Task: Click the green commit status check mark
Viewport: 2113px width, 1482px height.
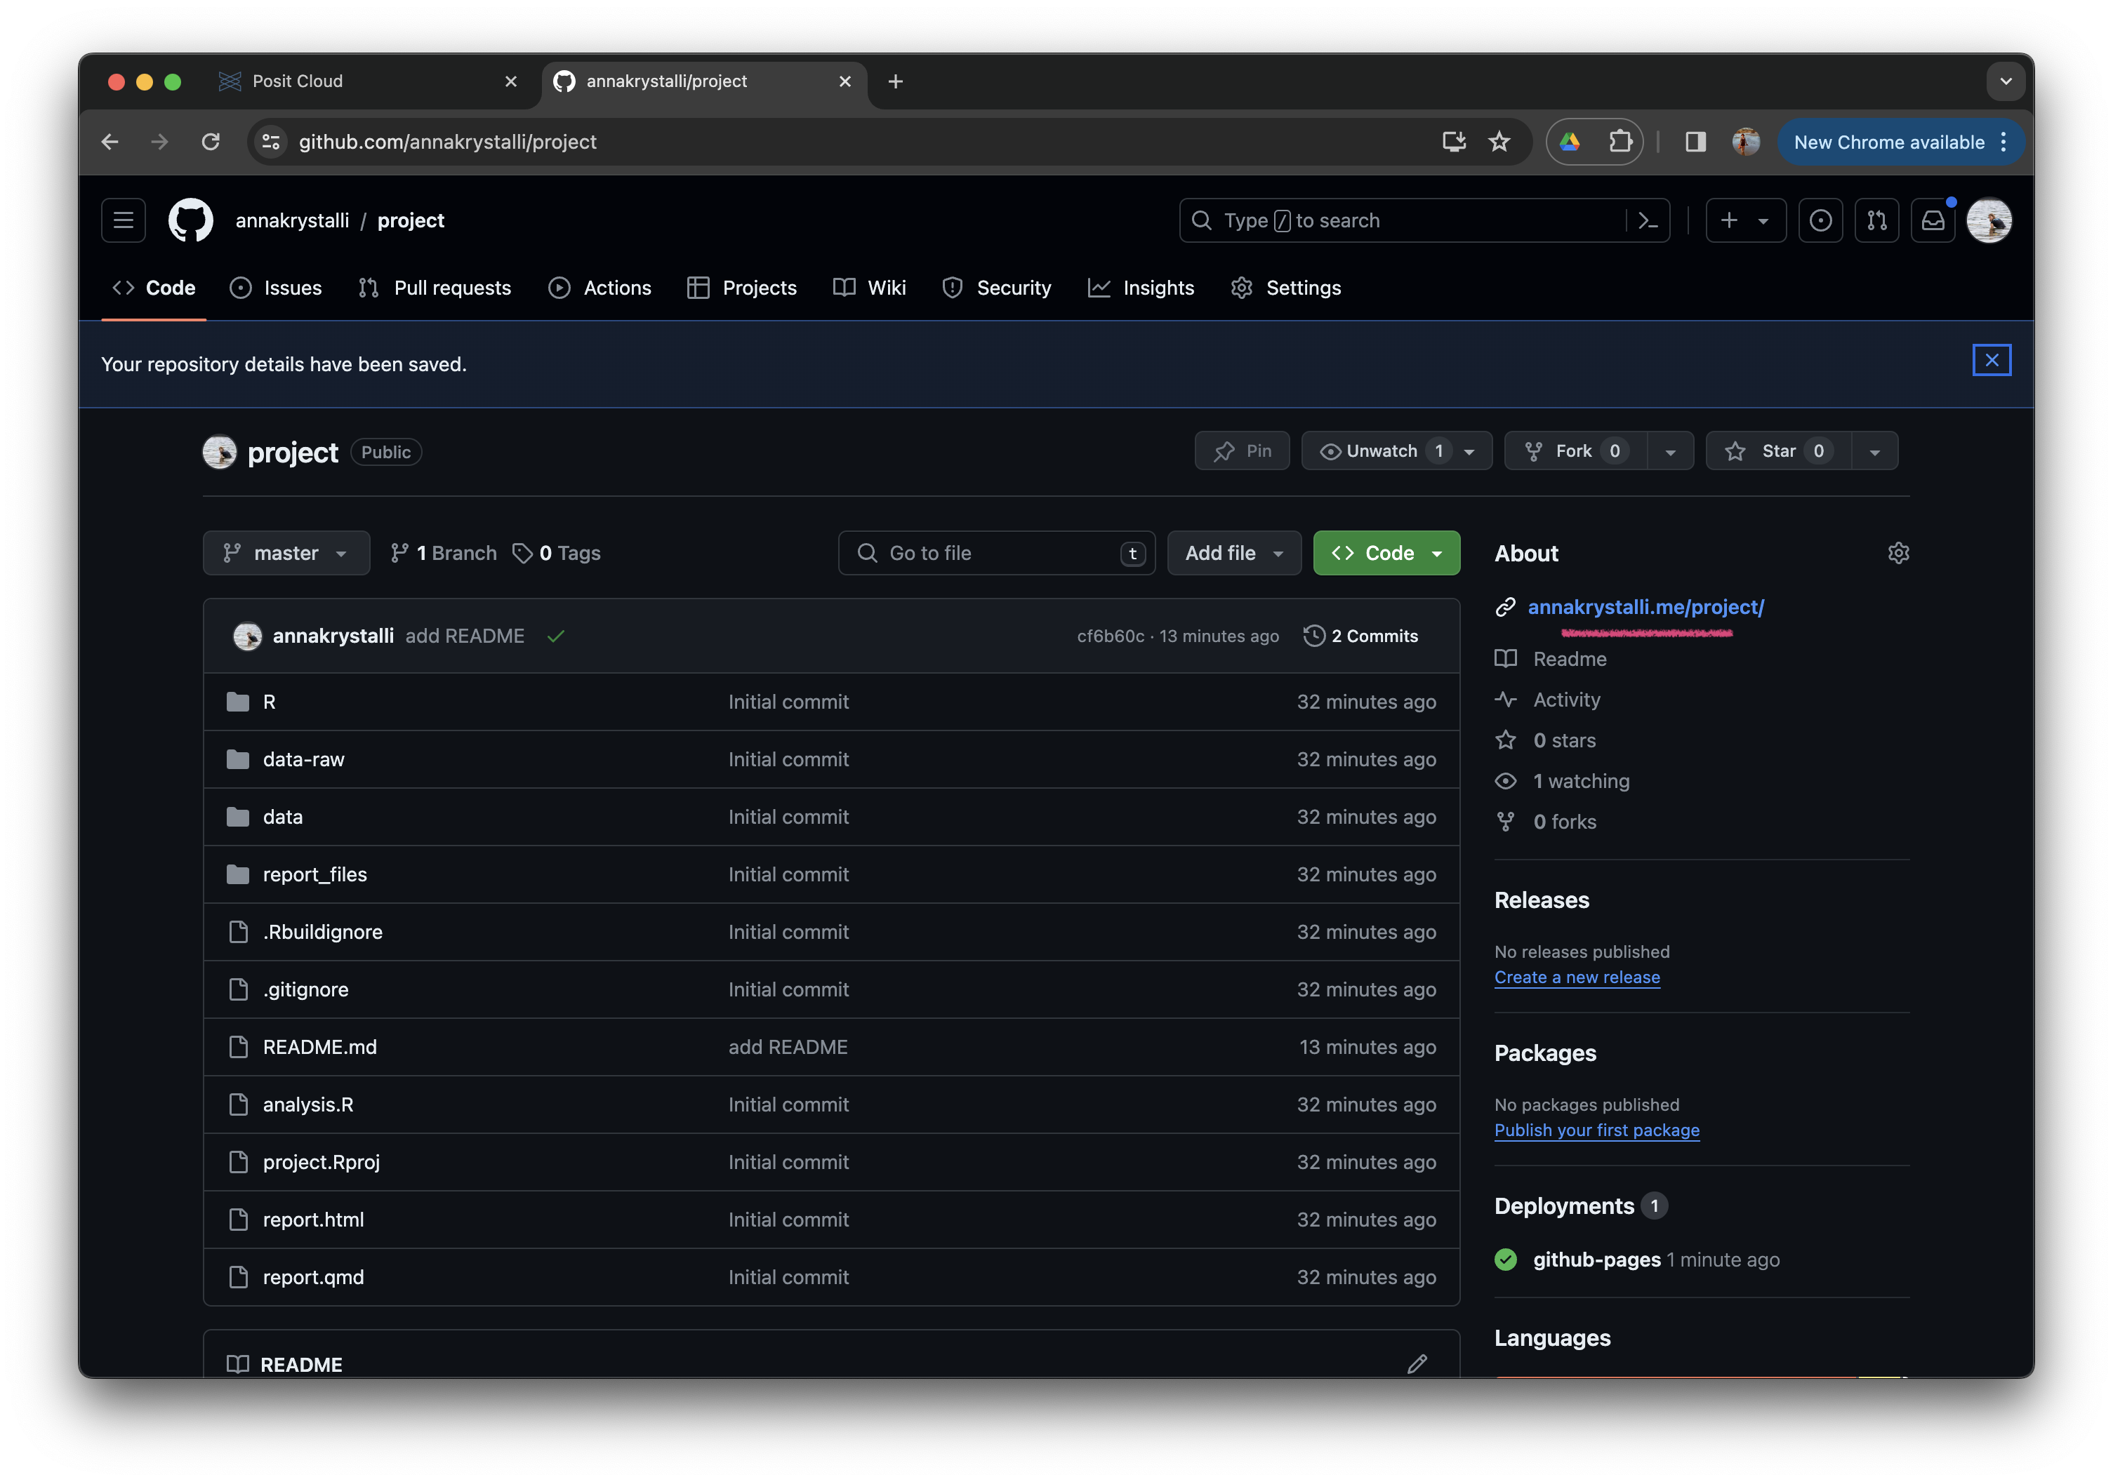Action: coord(556,636)
